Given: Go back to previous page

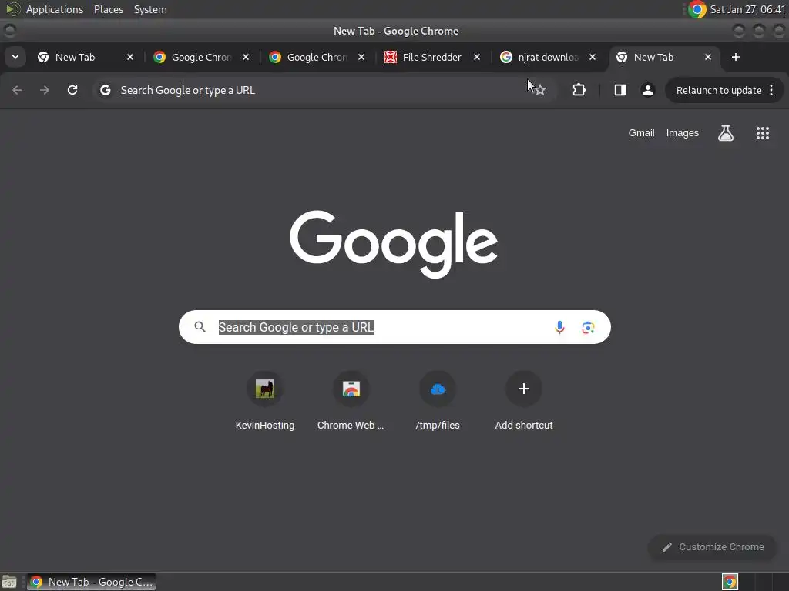Looking at the screenshot, I should 17,90.
